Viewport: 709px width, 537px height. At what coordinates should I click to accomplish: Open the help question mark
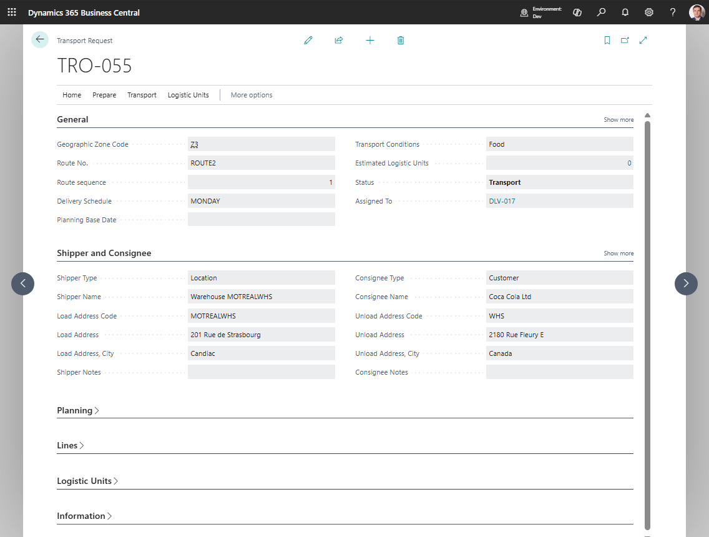[x=673, y=12]
